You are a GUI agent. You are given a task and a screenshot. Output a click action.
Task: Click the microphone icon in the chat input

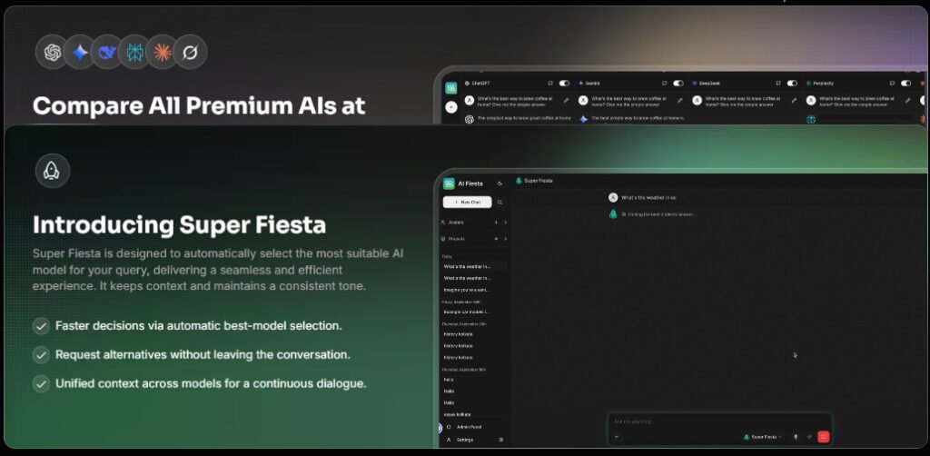click(x=796, y=437)
